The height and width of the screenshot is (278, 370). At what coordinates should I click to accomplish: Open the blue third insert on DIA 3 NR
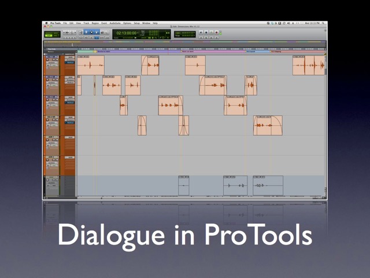tap(69, 103)
